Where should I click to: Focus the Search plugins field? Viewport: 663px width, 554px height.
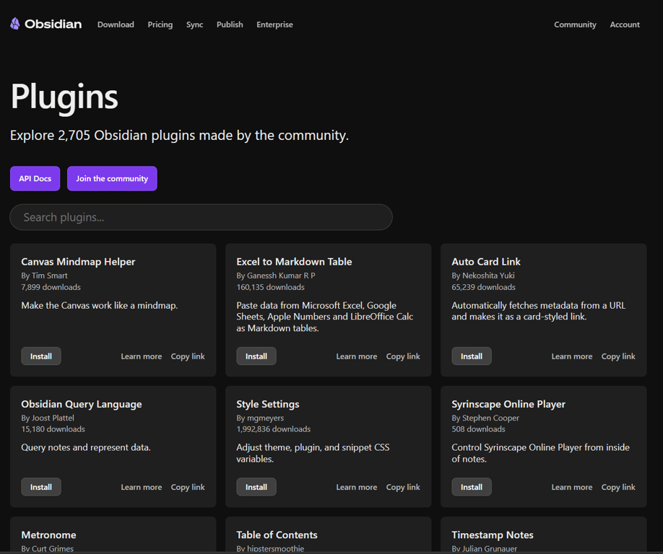[x=201, y=217]
